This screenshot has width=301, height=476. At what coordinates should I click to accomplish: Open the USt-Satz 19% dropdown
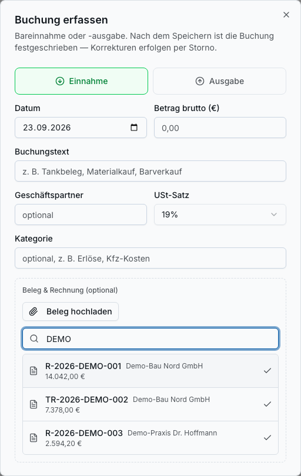tap(220, 214)
